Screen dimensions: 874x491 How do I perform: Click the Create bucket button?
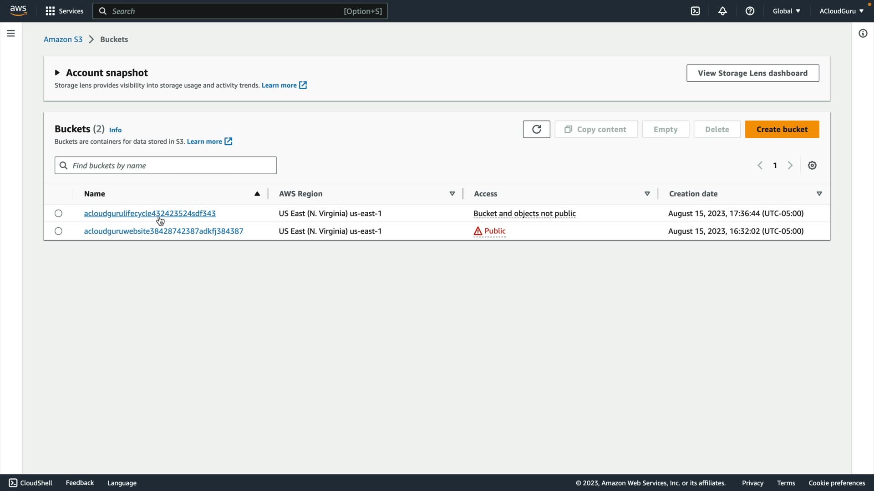[x=782, y=129]
